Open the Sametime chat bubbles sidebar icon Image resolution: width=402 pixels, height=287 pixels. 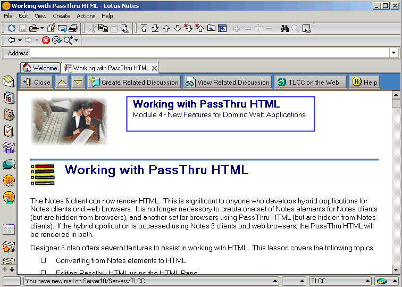(9, 165)
